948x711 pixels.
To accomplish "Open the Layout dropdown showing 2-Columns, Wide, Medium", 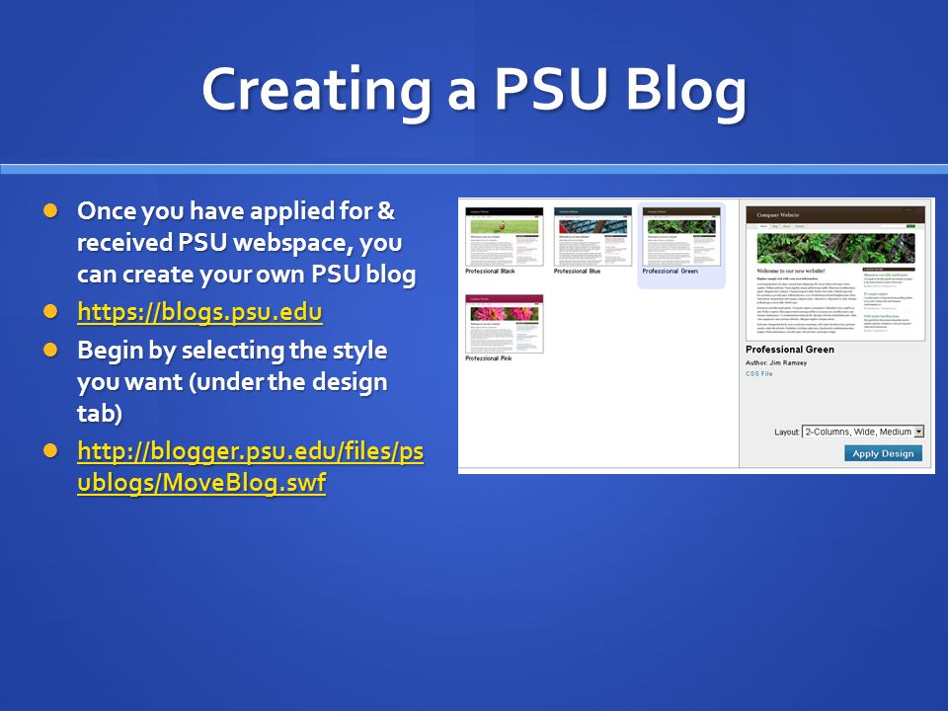I will click(x=863, y=432).
